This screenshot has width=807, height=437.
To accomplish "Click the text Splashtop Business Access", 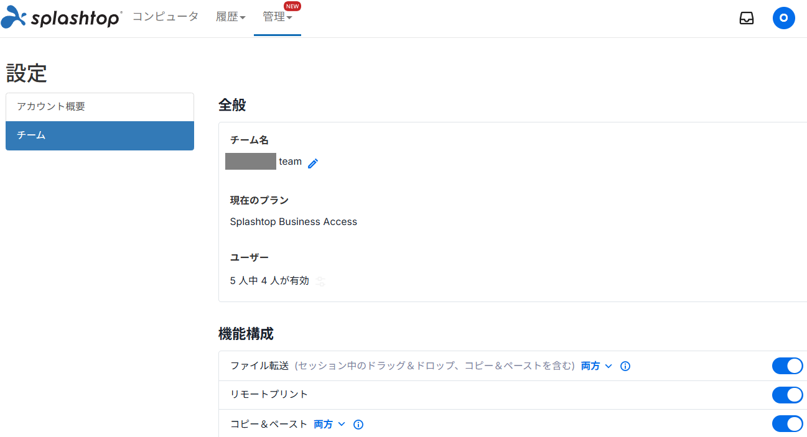I will click(294, 222).
